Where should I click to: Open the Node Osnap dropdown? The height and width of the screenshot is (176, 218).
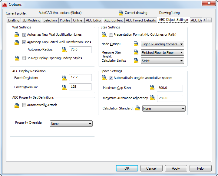(162, 44)
